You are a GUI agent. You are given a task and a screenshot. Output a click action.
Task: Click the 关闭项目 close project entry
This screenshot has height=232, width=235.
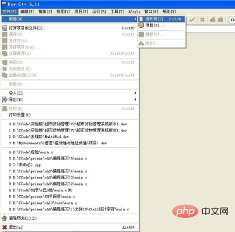(70, 69)
